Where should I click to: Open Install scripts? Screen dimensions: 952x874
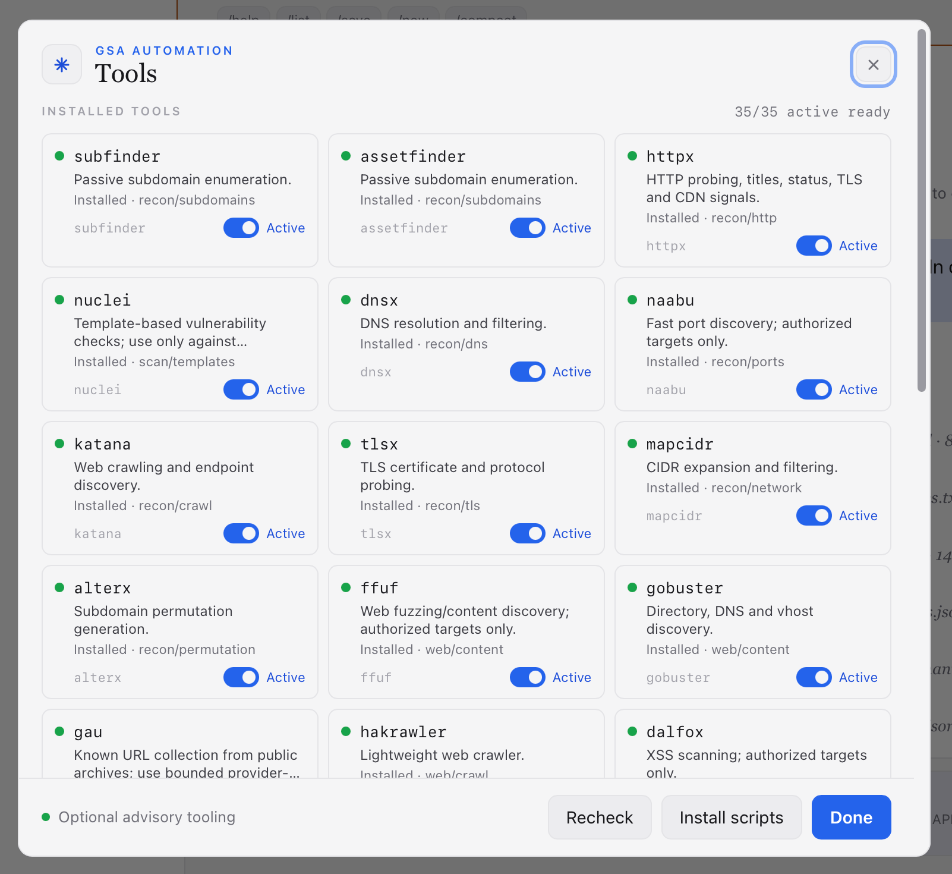click(x=732, y=818)
